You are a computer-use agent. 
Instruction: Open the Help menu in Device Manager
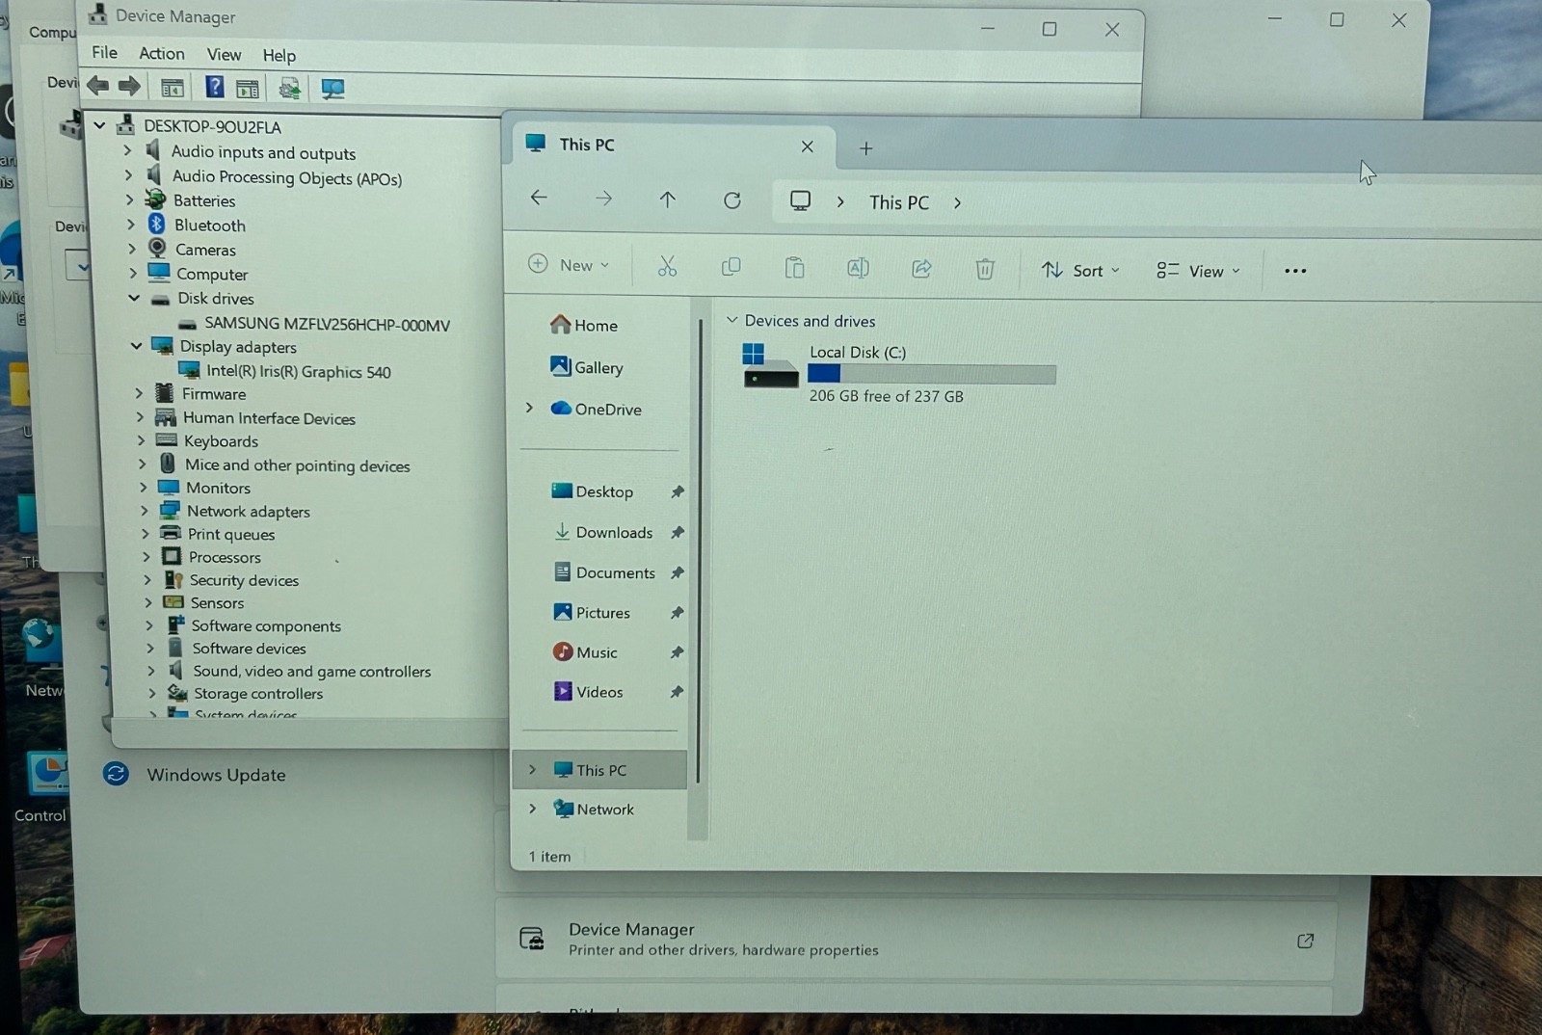pyautogui.click(x=279, y=55)
